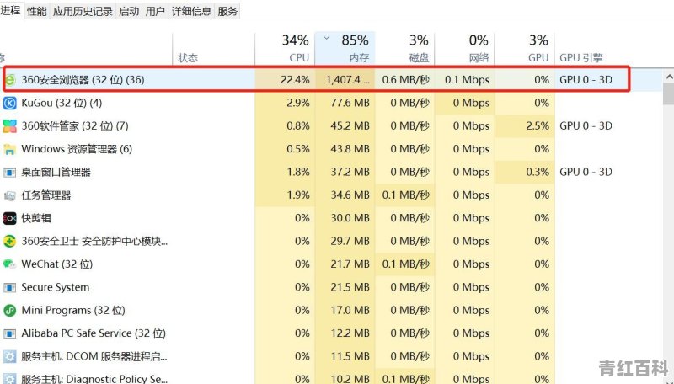674x384 pixels.
Task: Click the WeChat app icon
Action: click(9, 264)
